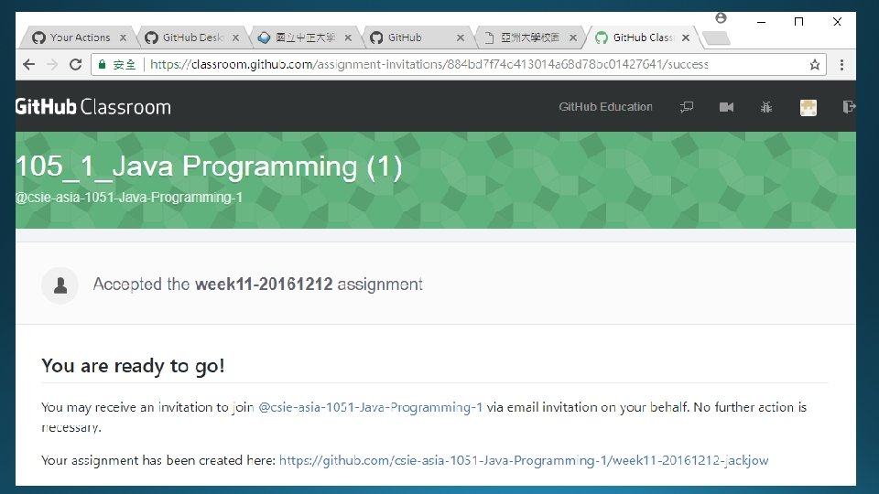Viewport: 879px width, 494px height.
Task: Click the browser forward arrow
Action: (52, 64)
